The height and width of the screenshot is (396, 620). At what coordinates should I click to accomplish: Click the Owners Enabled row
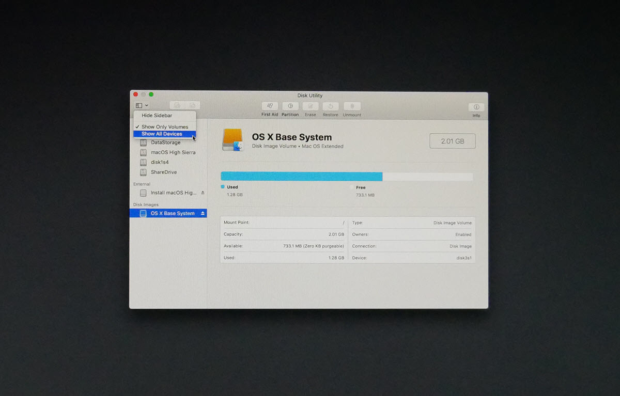pos(412,234)
